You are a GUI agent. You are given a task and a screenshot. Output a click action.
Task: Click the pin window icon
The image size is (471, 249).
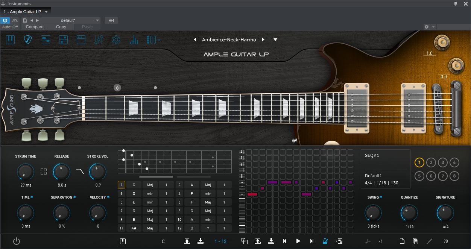[456, 4]
